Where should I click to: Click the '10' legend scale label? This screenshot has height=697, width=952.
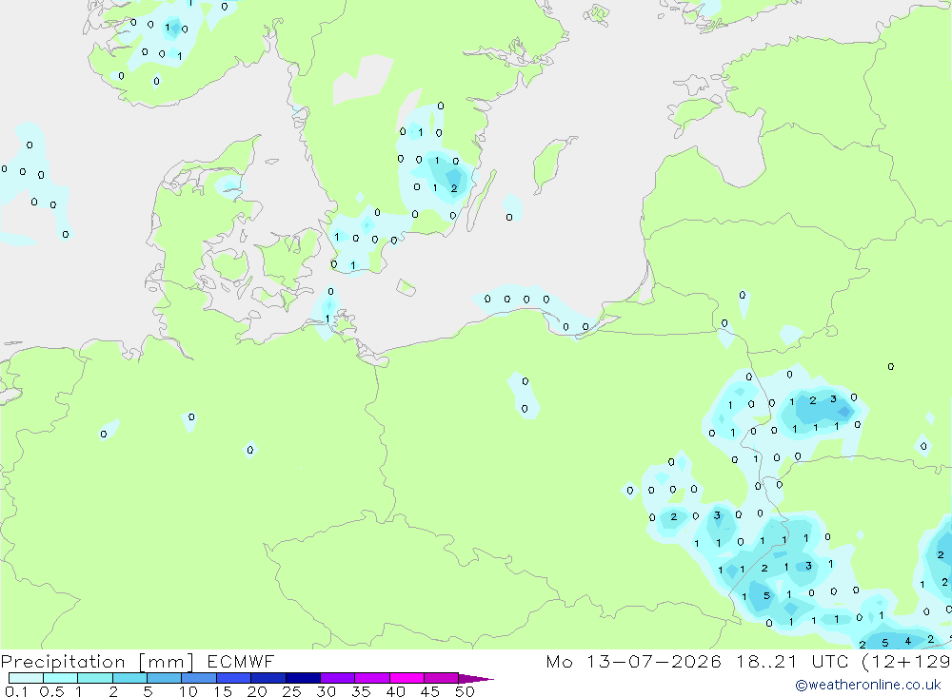point(188,691)
